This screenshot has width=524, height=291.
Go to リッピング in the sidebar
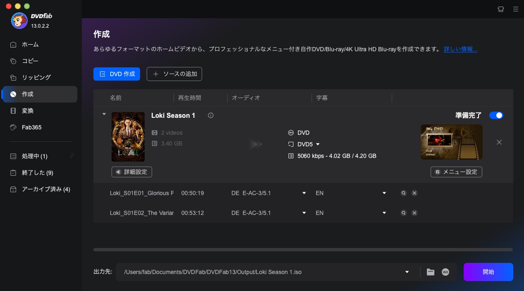(x=36, y=77)
